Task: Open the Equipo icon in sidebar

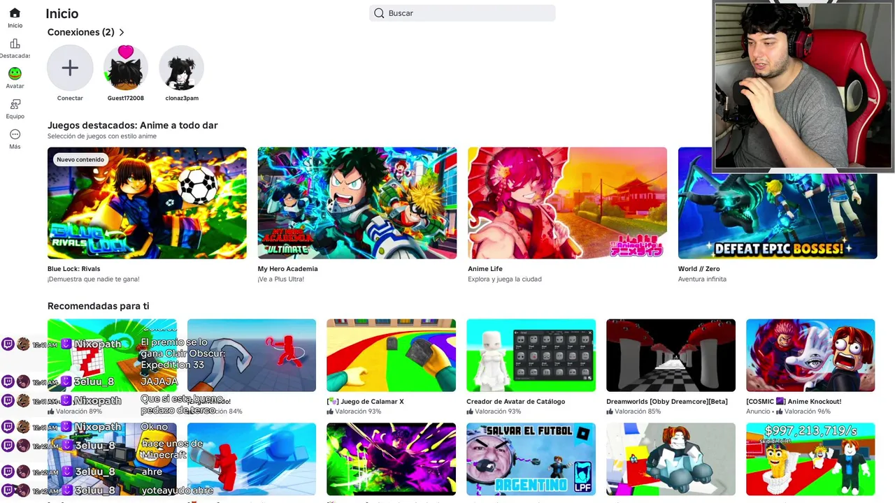Action: pyautogui.click(x=15, y=104)
